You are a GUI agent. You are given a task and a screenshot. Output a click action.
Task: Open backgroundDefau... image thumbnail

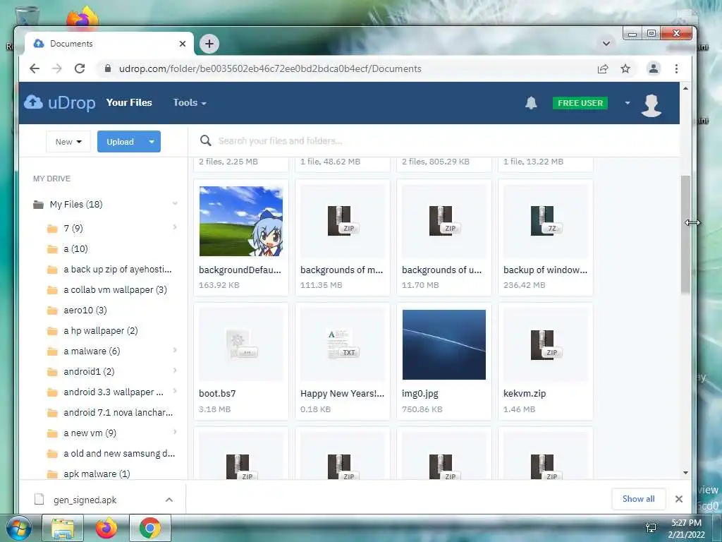(x=241, y=221)
